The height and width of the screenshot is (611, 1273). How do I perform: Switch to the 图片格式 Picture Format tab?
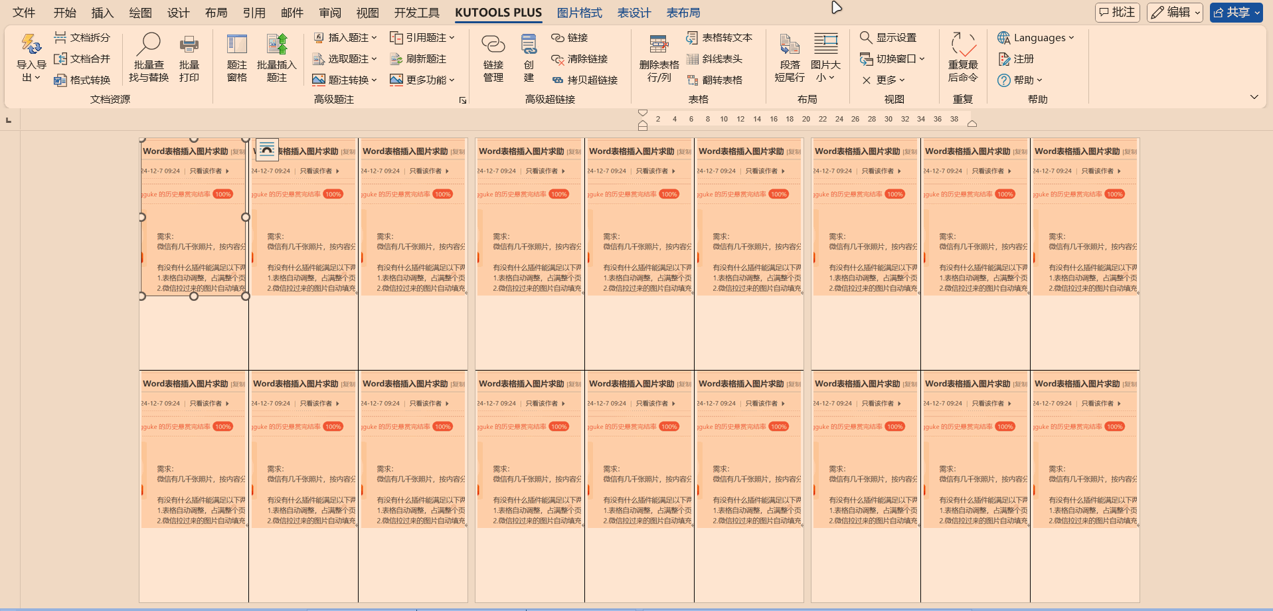579,13
